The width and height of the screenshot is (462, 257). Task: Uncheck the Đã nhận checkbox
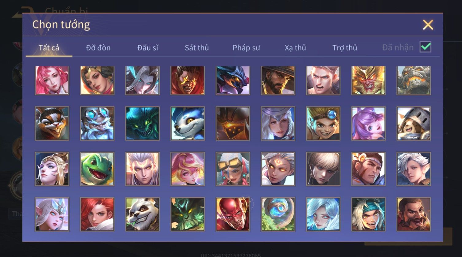[425, 47]
